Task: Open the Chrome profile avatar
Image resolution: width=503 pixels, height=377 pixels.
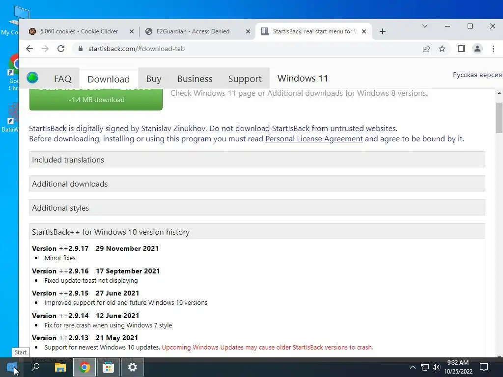Action: [x=477, y=49]
